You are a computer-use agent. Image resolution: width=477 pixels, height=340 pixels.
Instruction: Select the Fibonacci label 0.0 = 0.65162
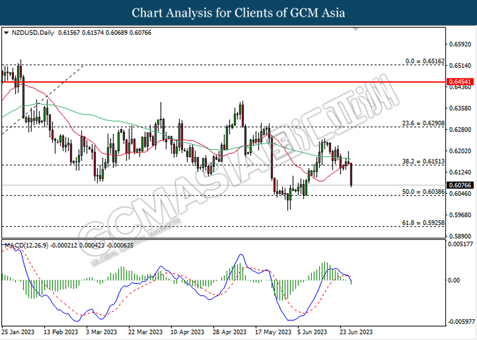[x=425, y=61]
